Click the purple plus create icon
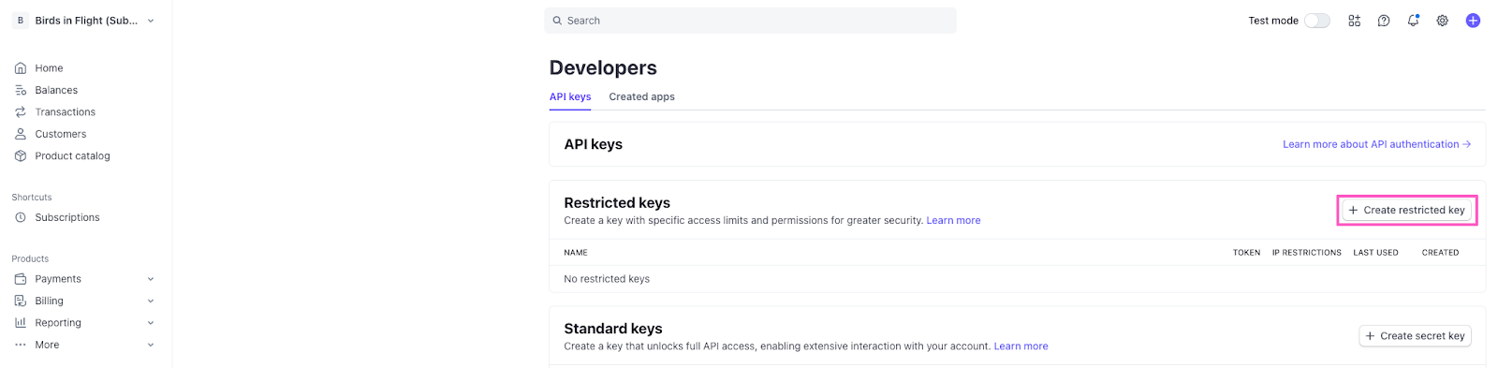 [x=1473, y=21]
